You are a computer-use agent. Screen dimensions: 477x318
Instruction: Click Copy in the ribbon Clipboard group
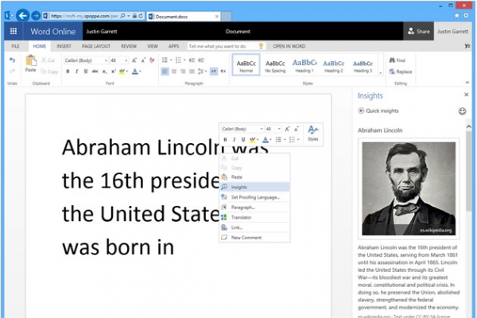click(49, 72)
